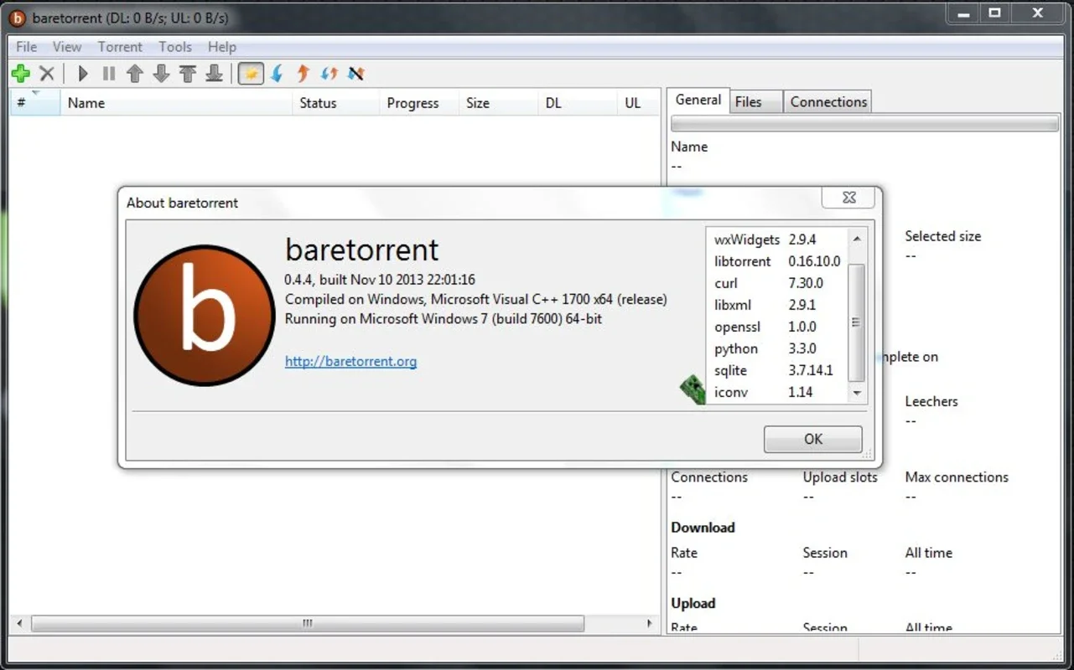
Task: Click the library list scrollbar down arrow
Action: (856, 392)
